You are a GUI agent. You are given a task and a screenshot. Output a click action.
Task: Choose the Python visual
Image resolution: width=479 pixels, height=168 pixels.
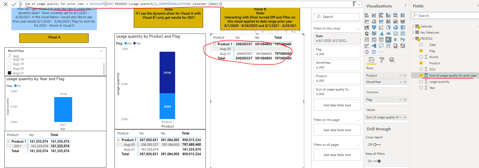pyautogui.click(x=403, y=40)
